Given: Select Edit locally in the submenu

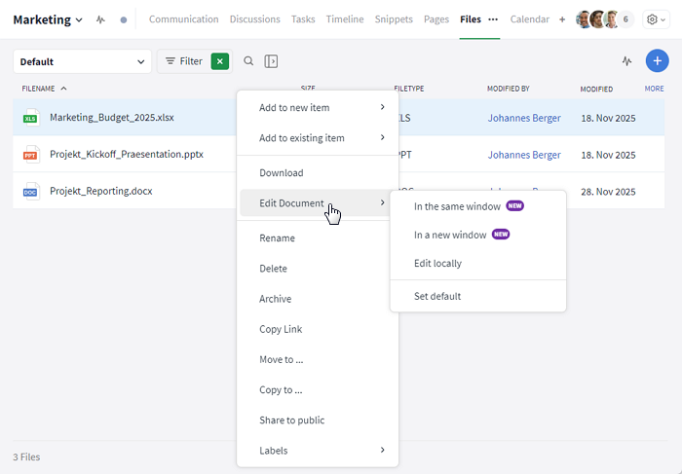Looking at the screenshot, I should (x=437, y=263).
